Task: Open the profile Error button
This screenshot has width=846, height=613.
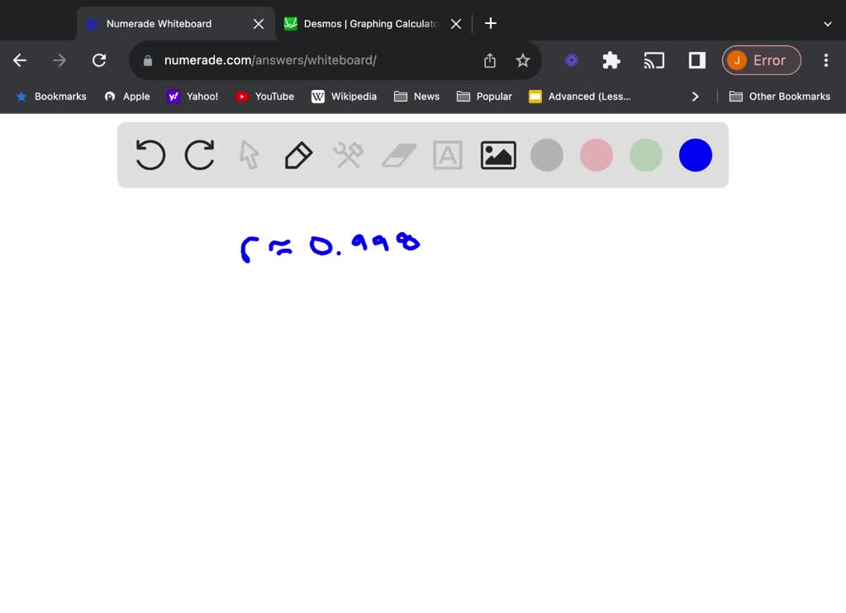Action: click(x=761, y=60)
